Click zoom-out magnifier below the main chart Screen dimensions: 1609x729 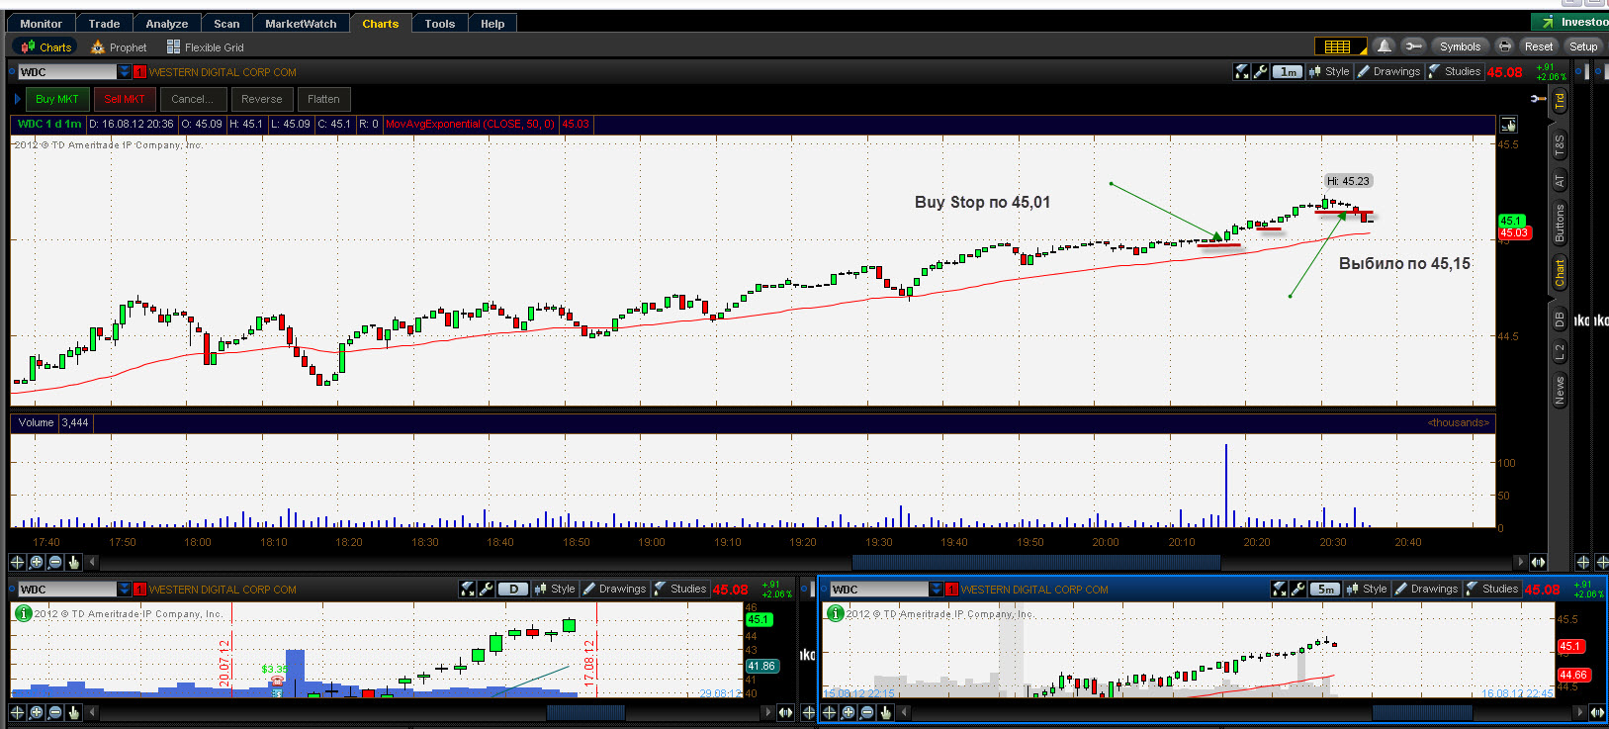[x=55, y=562]
